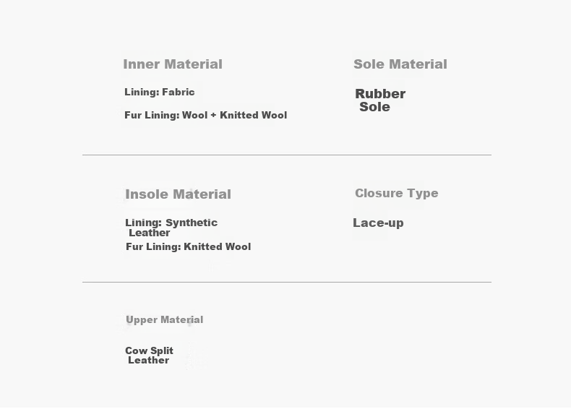Click the word Knitted in Inner Material section
Screen dimensions: 571x409
[x=239, y=115]
